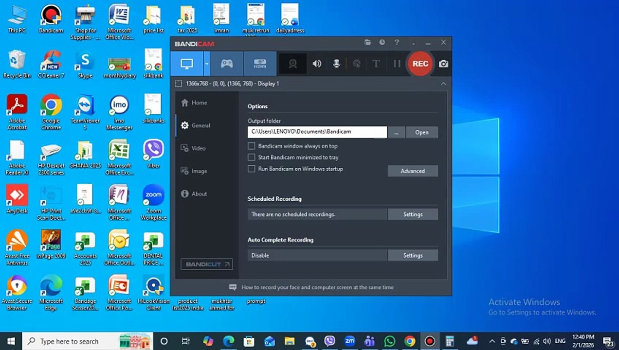The width and height of the screenshot is (619, 350).
Task: Click the pause recording icon
Action: (x=397, y=64)
